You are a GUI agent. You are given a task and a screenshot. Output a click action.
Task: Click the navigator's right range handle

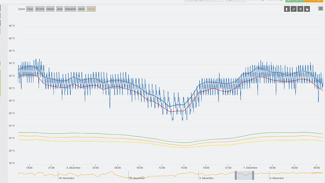coord(253,175)
